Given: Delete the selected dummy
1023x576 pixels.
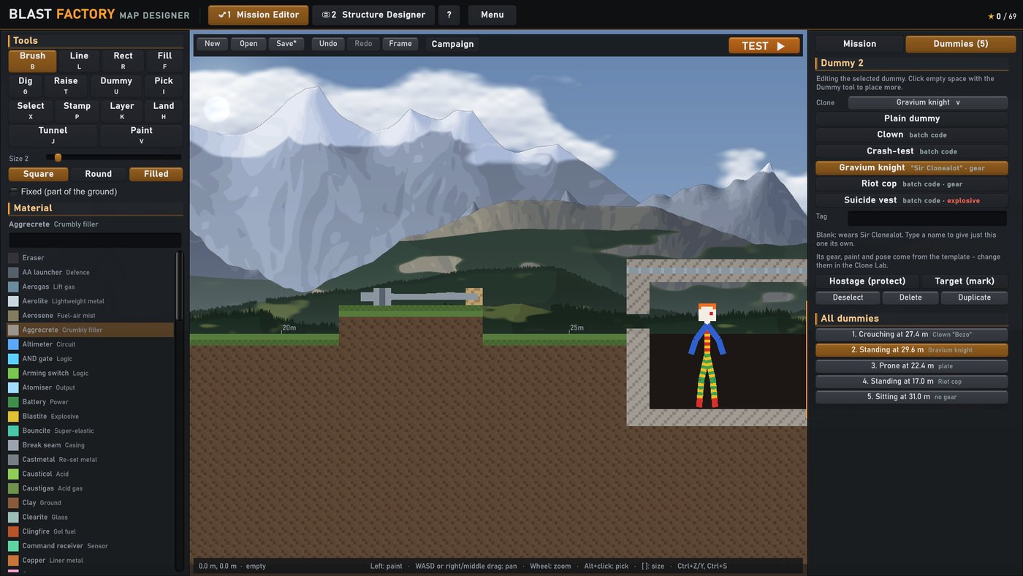Looking at the screenshot, I should [910, 298].
